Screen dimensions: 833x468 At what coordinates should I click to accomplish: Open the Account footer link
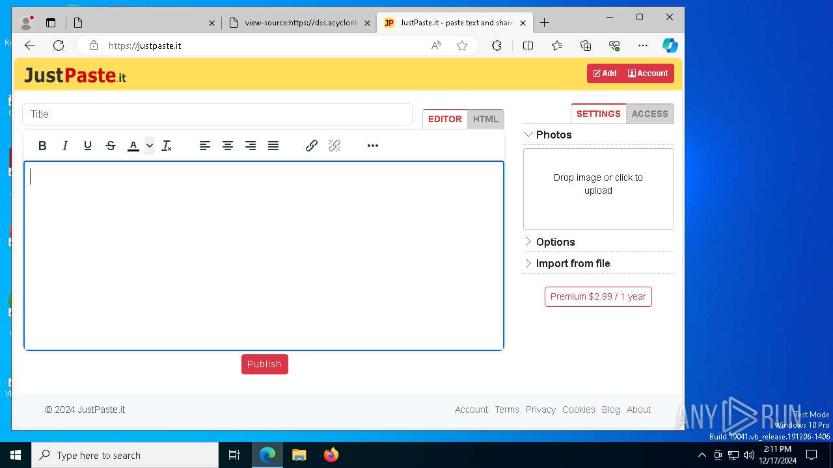pyautogui.click(x=471, y=409)
